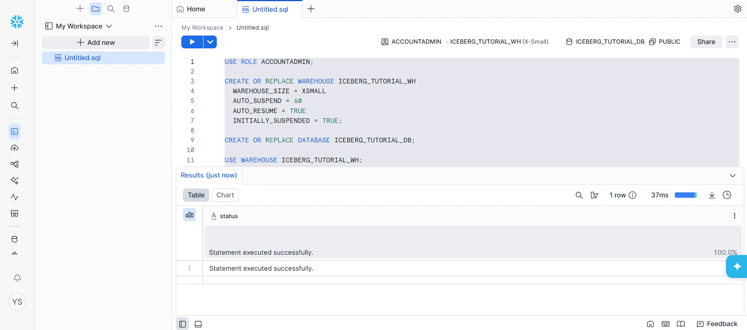Open the run options dropdown arrow

point(210,42)
